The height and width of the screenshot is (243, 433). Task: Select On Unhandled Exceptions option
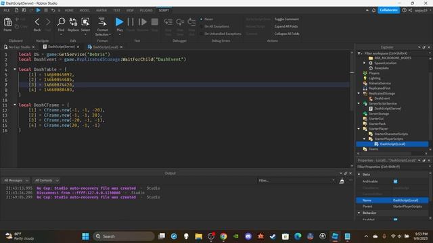(x=202, y=34)
